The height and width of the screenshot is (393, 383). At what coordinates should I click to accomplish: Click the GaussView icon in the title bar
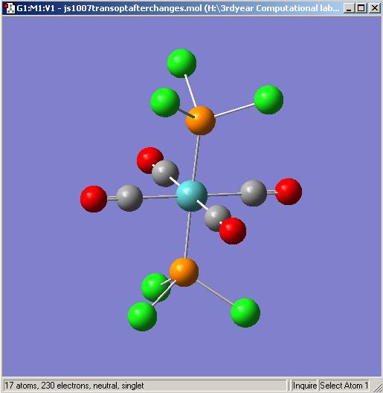(x=9, y=8)
